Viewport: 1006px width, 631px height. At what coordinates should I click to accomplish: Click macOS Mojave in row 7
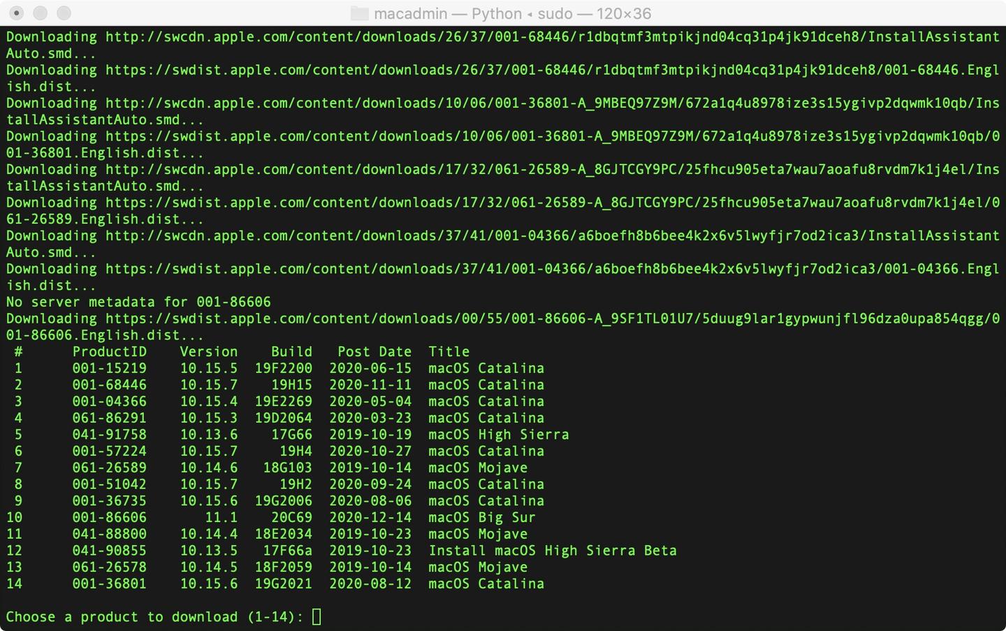478,468
